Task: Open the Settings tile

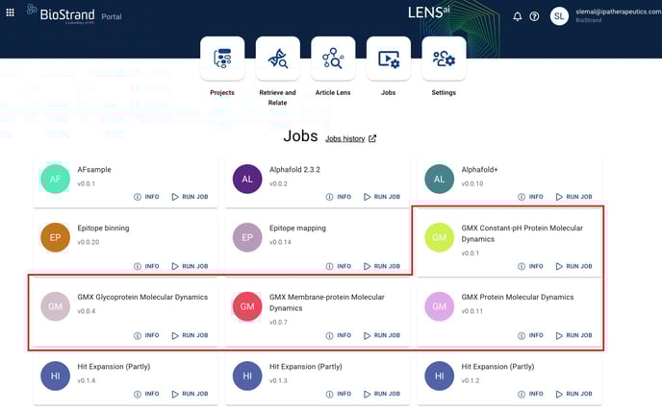Action: pyautogui.click(x=444, y=59)
